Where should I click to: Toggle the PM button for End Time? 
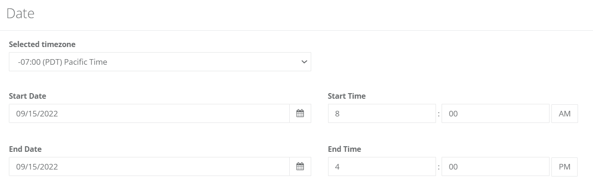click(564, 166)
